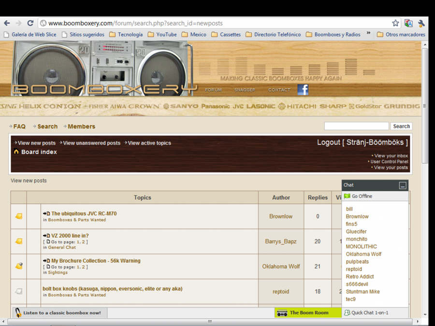
Task: Click View active topics link
Action: coord(149,143)
